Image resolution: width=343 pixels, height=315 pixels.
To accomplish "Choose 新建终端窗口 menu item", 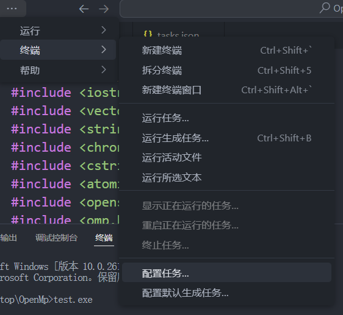I will point(226,90).
